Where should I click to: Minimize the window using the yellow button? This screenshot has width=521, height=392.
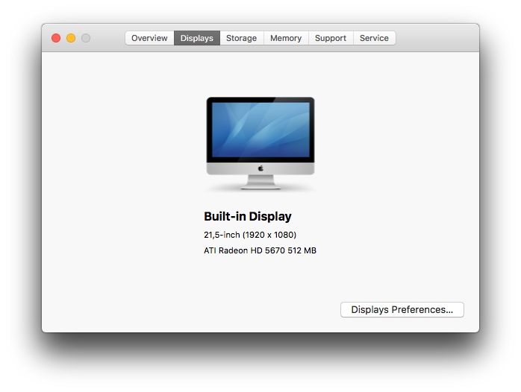pyautogui.click(x=71, y=38)
